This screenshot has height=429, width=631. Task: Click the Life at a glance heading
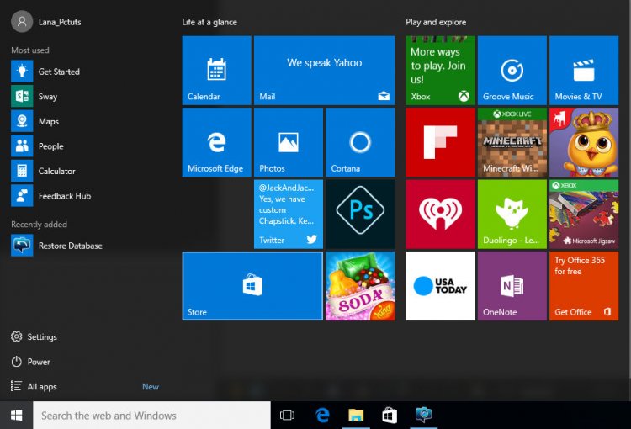(x=209, y=22)
